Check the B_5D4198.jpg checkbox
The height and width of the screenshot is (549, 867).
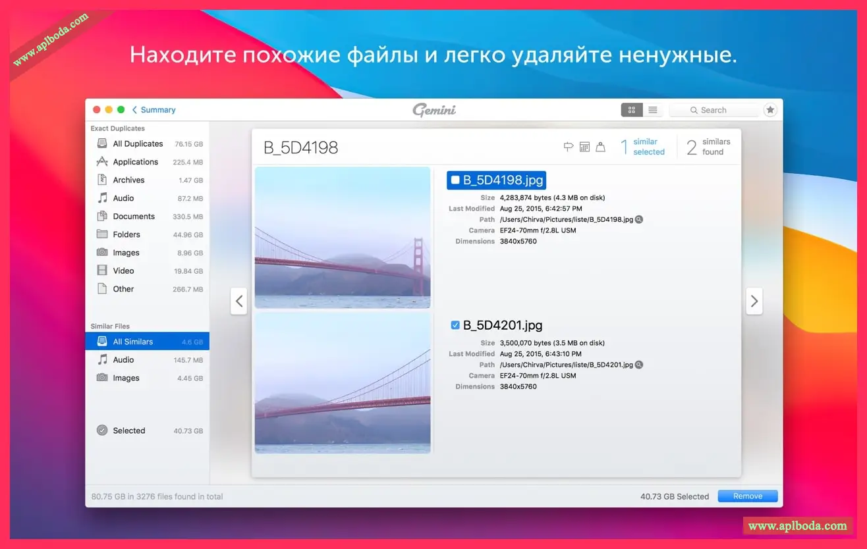click(455, 180)
